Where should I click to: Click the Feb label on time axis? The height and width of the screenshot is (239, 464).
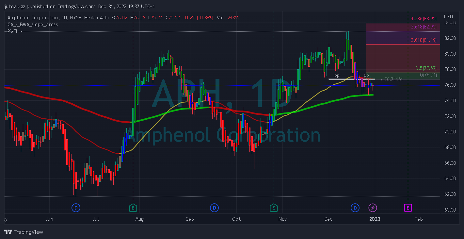(x=418, y=219)
